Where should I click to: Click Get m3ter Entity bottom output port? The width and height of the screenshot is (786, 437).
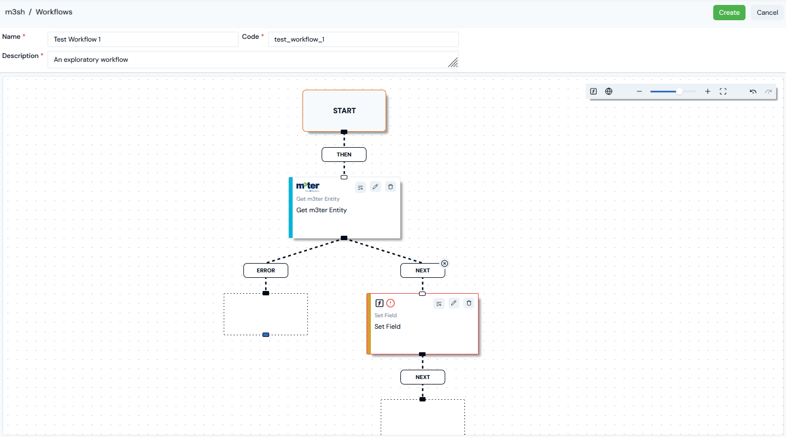344,238
